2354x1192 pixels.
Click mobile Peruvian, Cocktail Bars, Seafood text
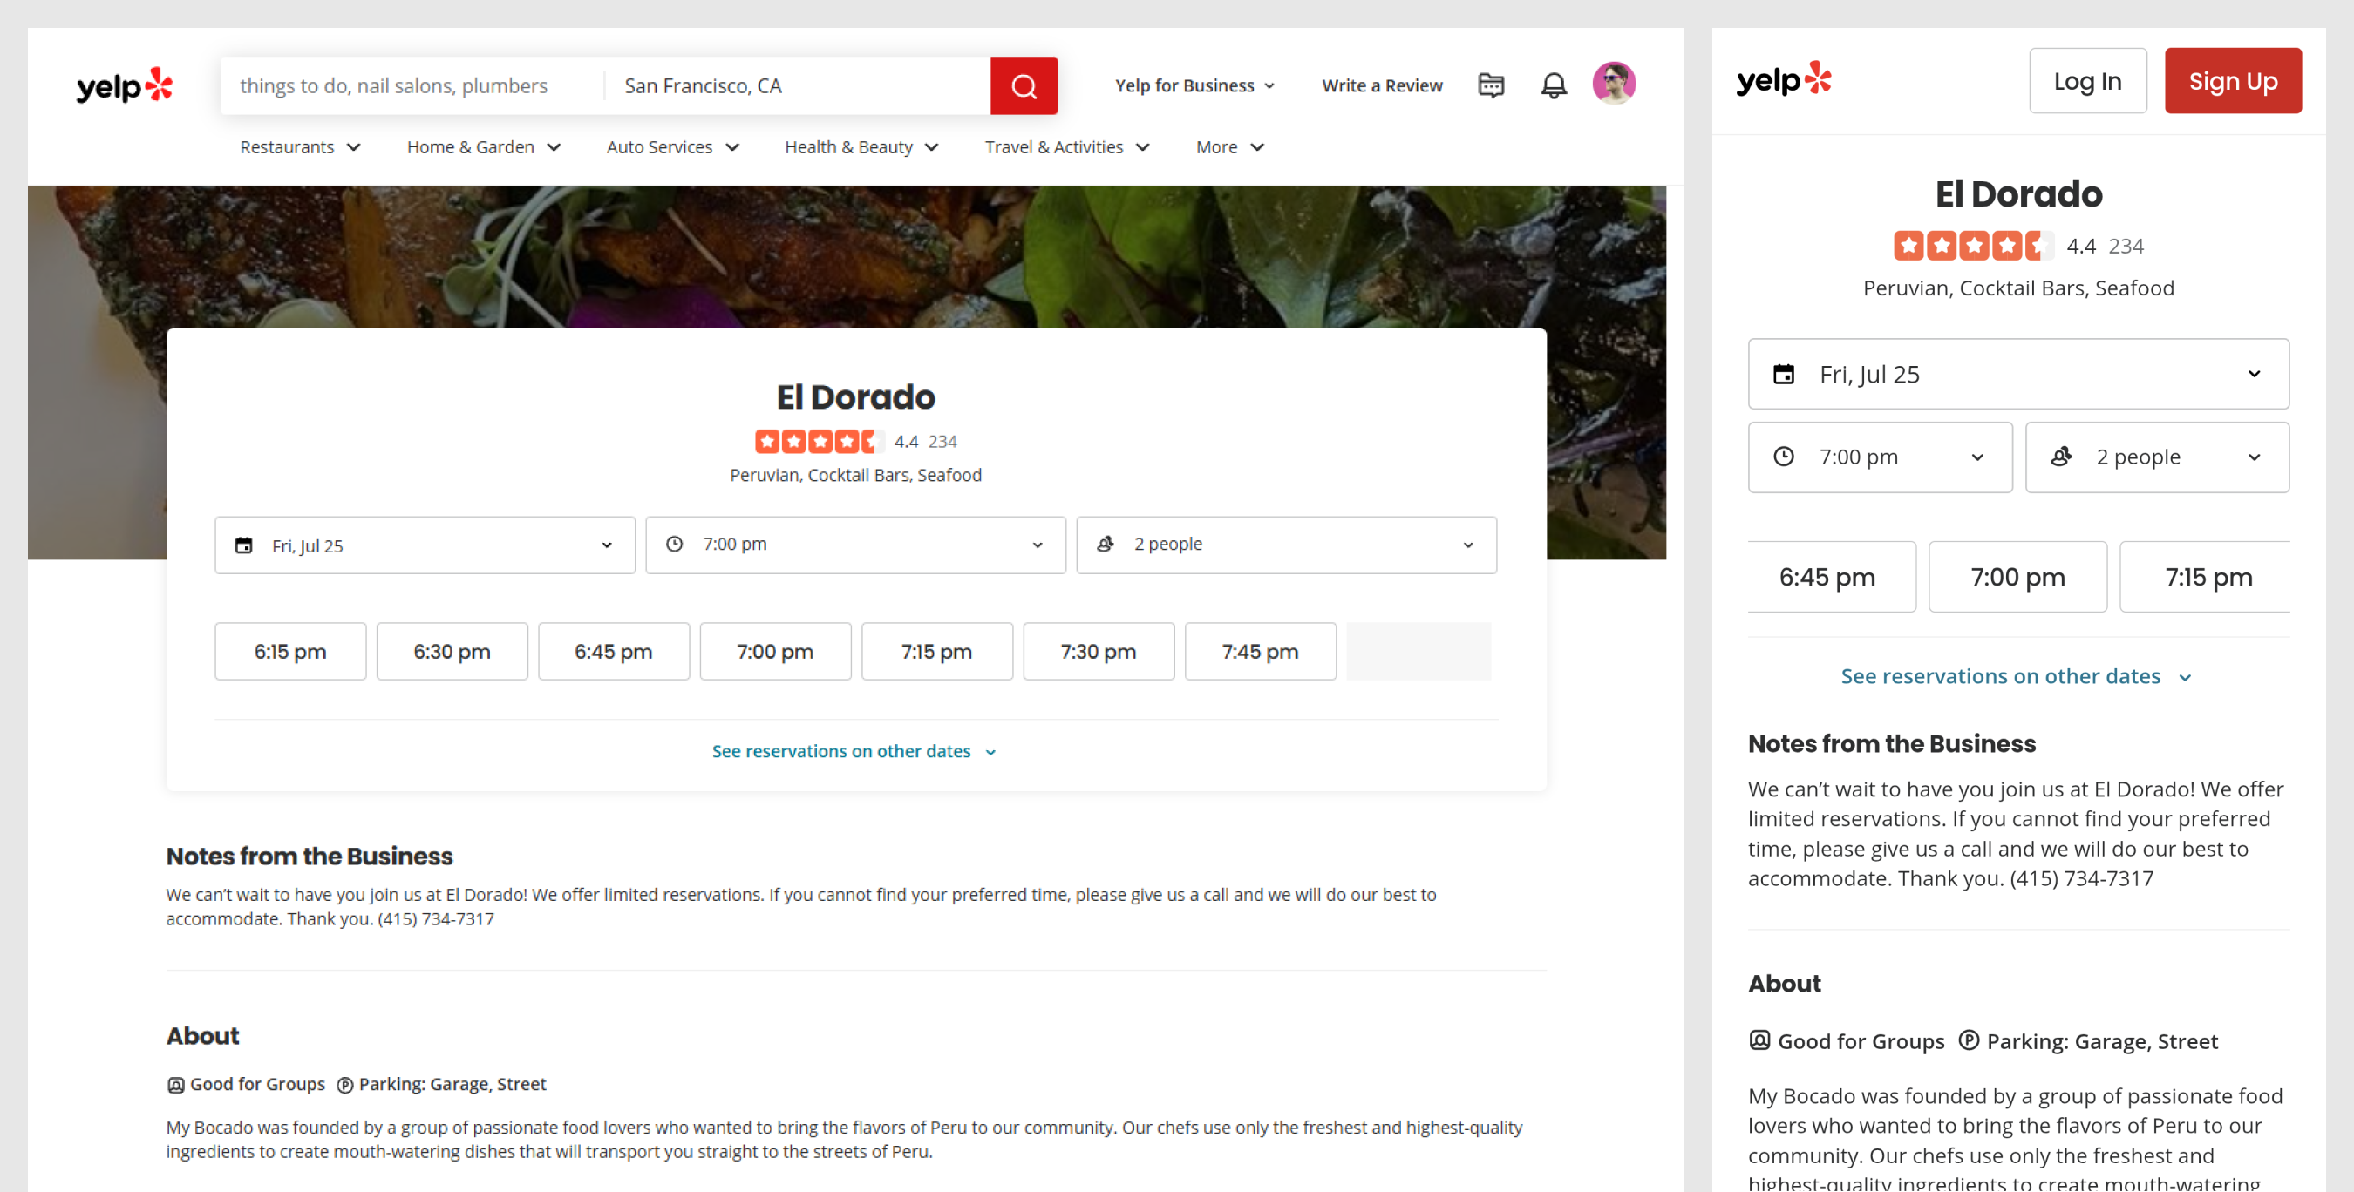click(2017, 288)
